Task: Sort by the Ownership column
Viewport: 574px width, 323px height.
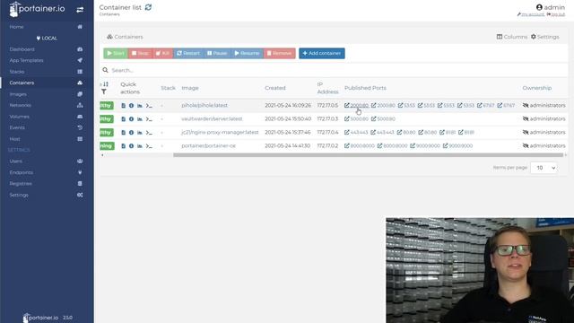Action: pos(536,88)
